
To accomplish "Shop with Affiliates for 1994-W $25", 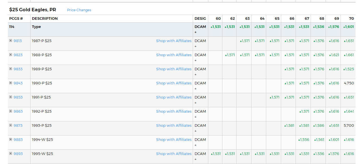I will pyautogui.click(x=174, y=139).
